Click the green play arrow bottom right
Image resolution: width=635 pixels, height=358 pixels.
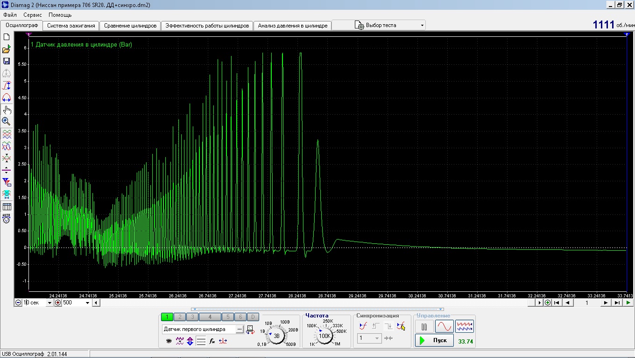[628, 303]
